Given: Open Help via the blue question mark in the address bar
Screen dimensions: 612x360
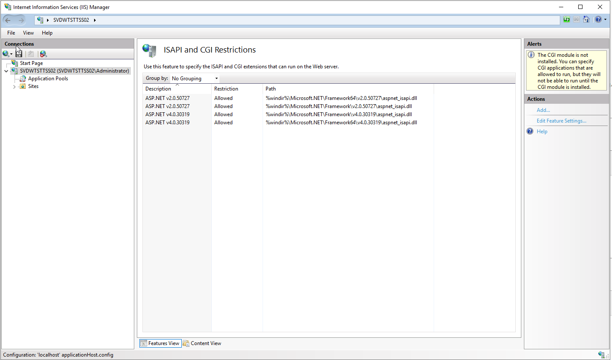Looking at the screenshot, I should point(598,20).
